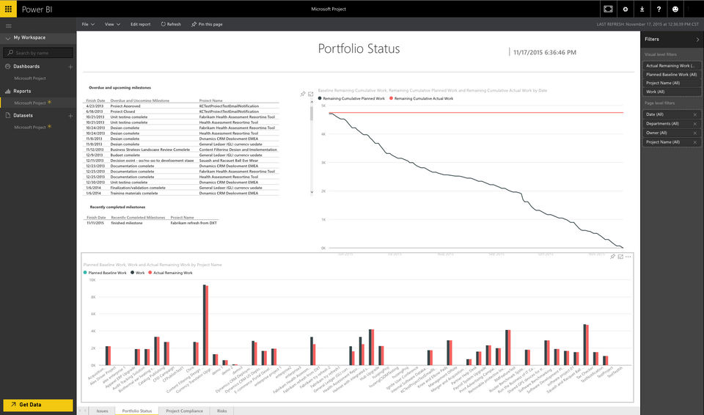Click the feedback smiley icon

click(x=675, y=9)
